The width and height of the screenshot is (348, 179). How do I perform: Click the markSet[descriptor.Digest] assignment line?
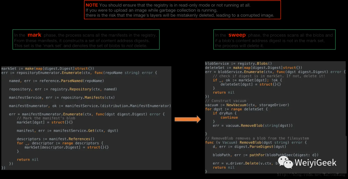click(67, 147)
